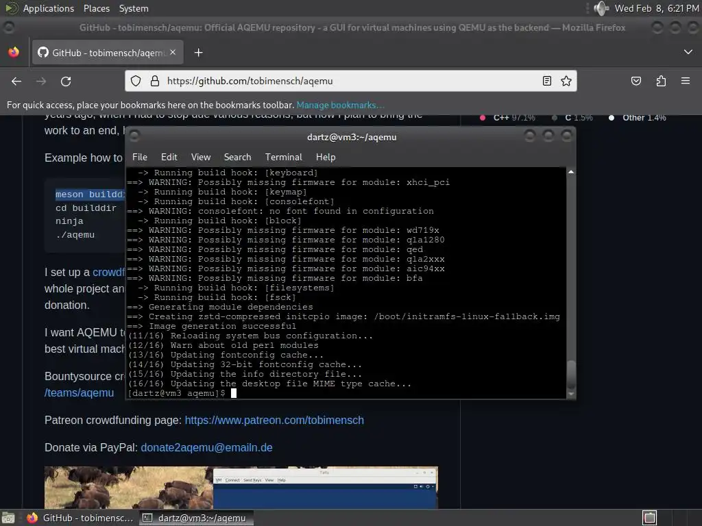The image size is (702, 526).
Task: Bookmark this page with the star
Action: pyautogui.click(x=566, y=81)
